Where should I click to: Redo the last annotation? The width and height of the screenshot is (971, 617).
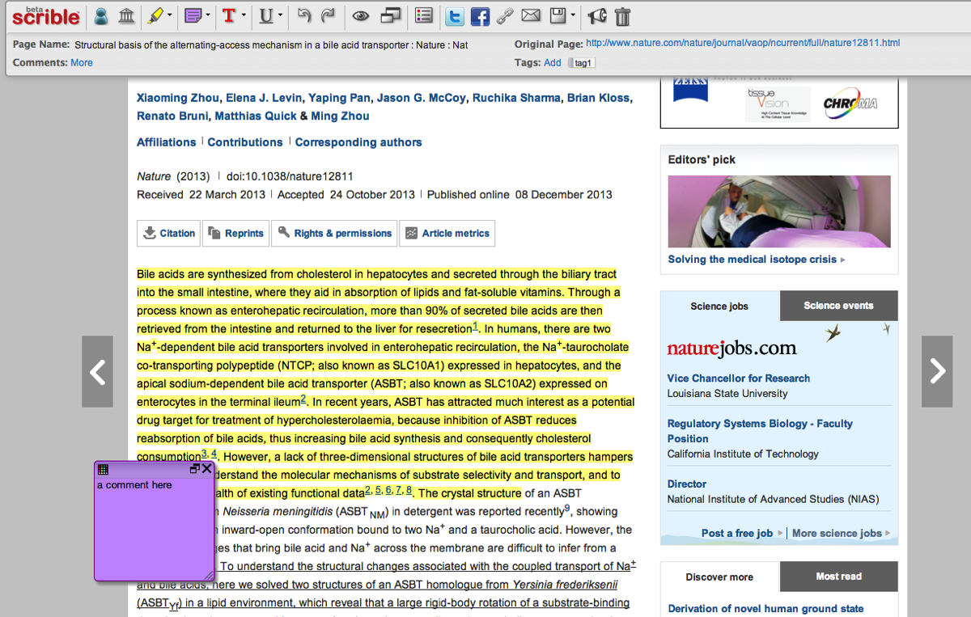pos(328,15)
